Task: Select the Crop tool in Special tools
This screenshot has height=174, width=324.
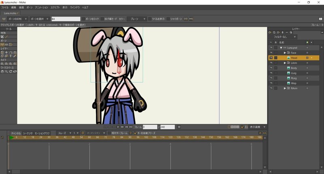Action: (2, 37)
